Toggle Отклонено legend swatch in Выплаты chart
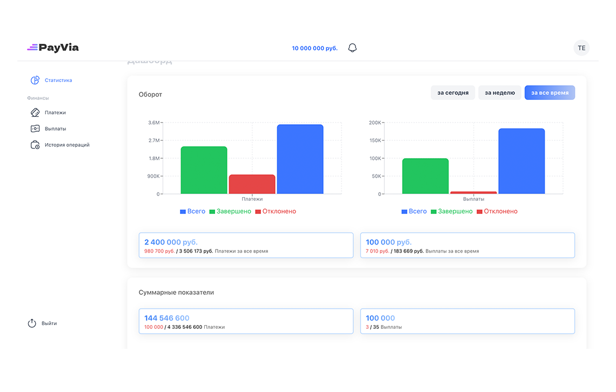 click(x=479, y=212)
